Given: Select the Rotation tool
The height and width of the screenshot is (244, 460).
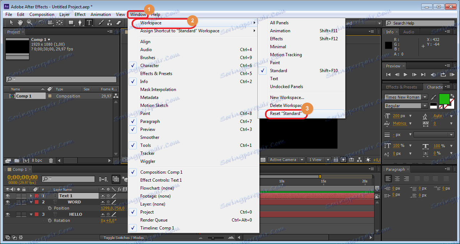Looking at the screenshot, I should [41, 22].
